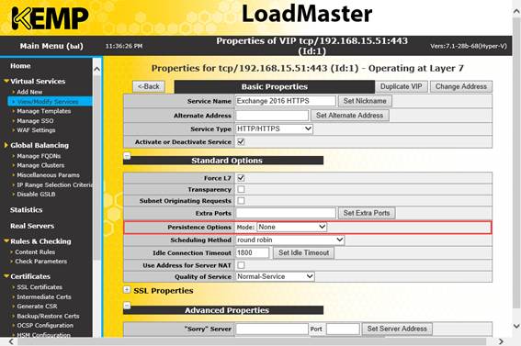
Task: Open the Statistics menu
Action: 27,209
